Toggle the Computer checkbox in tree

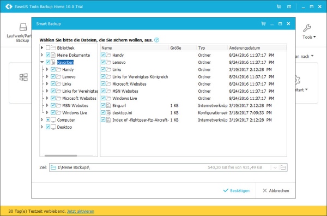tap(48, 120)
